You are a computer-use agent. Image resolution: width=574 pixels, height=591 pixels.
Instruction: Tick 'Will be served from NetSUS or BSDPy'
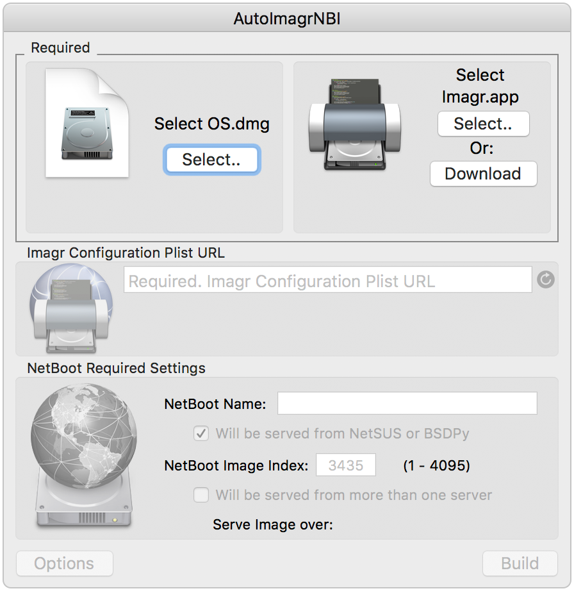[201, 433]
